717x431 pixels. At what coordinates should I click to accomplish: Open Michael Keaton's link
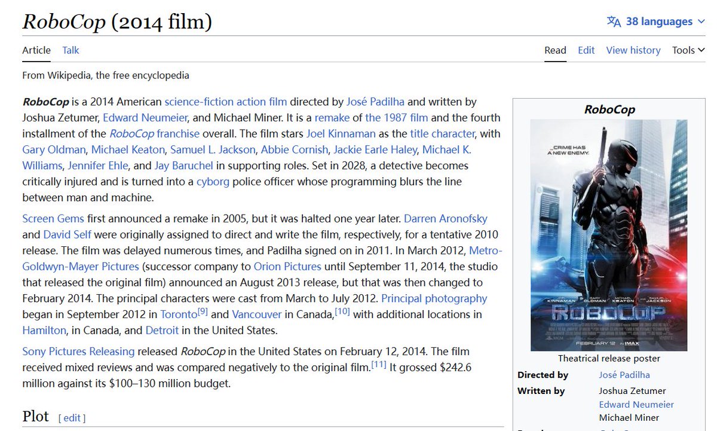[x=128, y=149]
